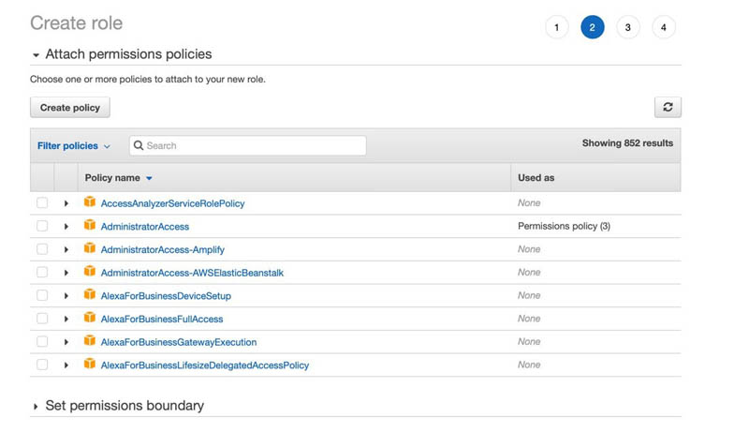This screenshot has height=432, width=749.
Task: Enable the AdministratorAccess-AWSElasticBeanstalk checkbox
Action: pyautogui.click(x=42, y=272)
